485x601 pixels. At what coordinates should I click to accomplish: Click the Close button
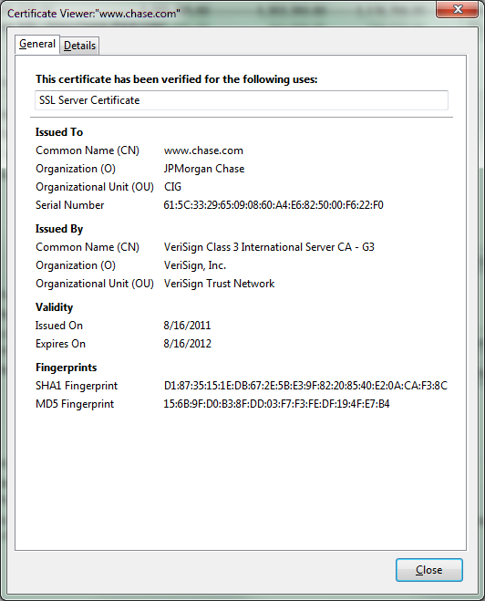pyautogui.click(x=429, y=570)
